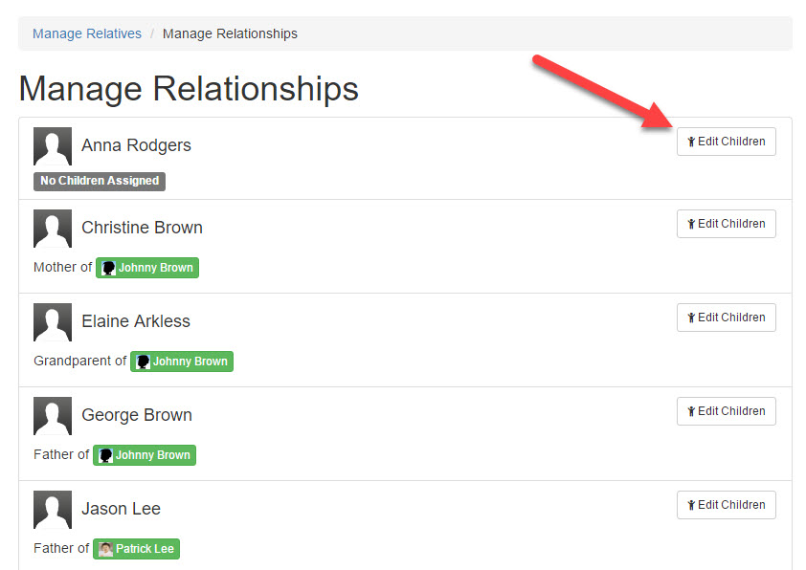Click the Elaine Arkless name

[x=136, y=321]
